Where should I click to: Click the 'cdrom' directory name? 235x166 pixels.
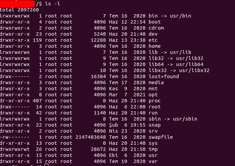(x=156, y=28)
